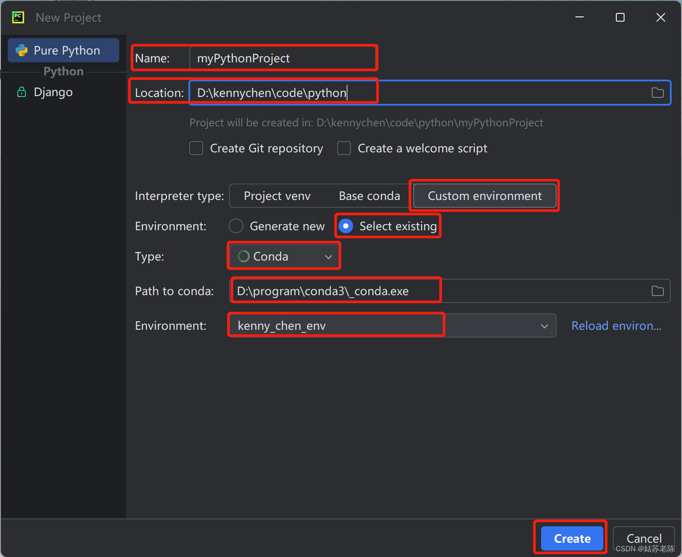Viewport: 682px width, 557px height.
Task: Focus the Path to conda field
Action: pyautogui.click(x=450, y=291)
